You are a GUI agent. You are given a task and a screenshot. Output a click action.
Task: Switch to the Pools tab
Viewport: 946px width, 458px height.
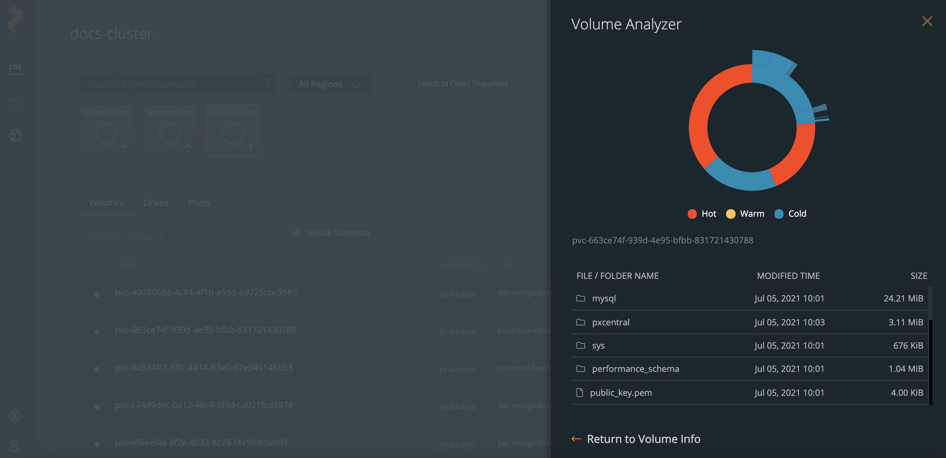click(x=199, y=203)
